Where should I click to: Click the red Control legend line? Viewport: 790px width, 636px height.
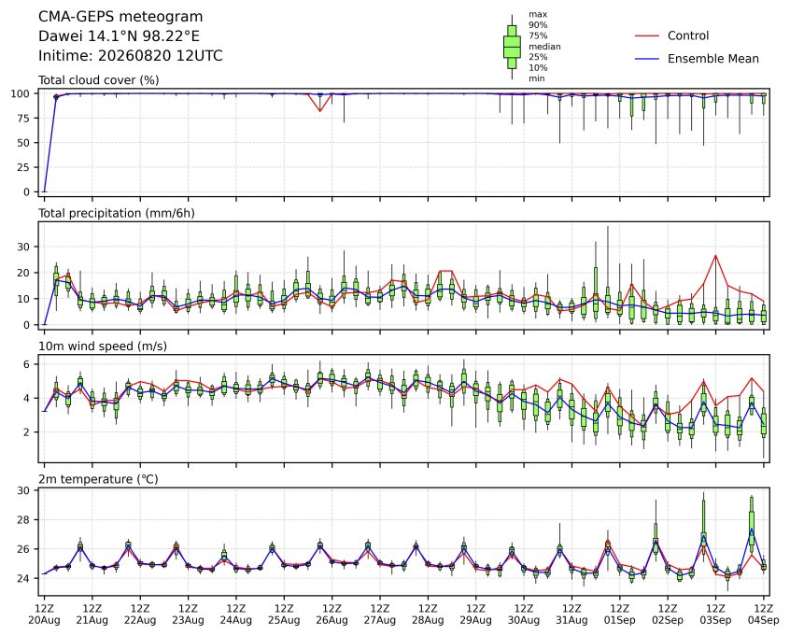647,35
